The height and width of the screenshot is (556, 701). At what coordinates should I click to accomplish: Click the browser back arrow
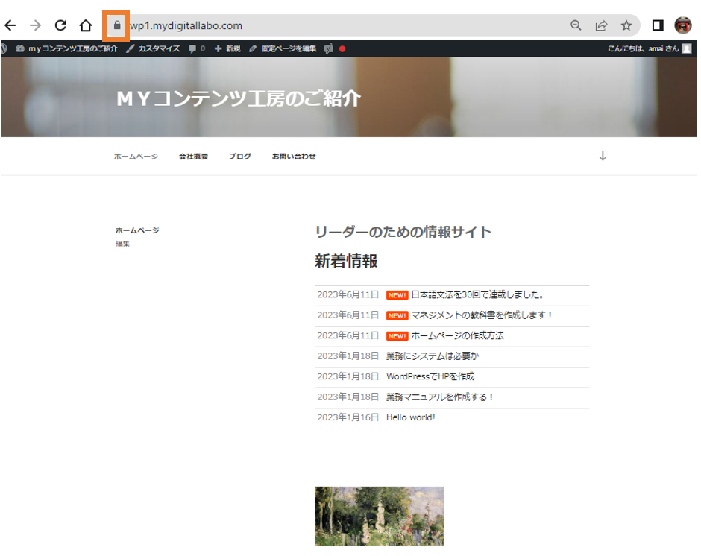(x=10, y=25)
